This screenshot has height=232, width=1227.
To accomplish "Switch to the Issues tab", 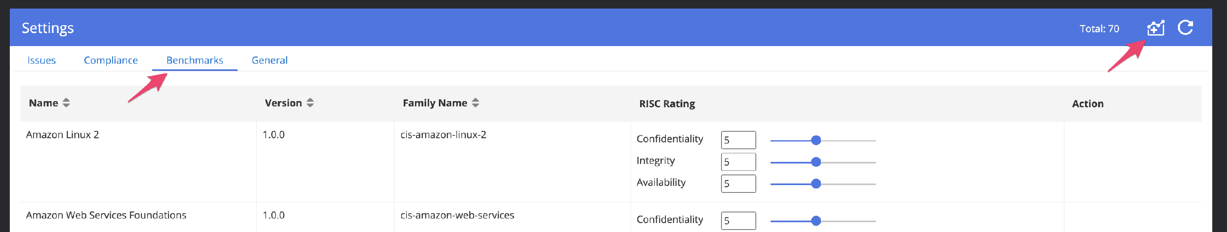I will (41, 60).
